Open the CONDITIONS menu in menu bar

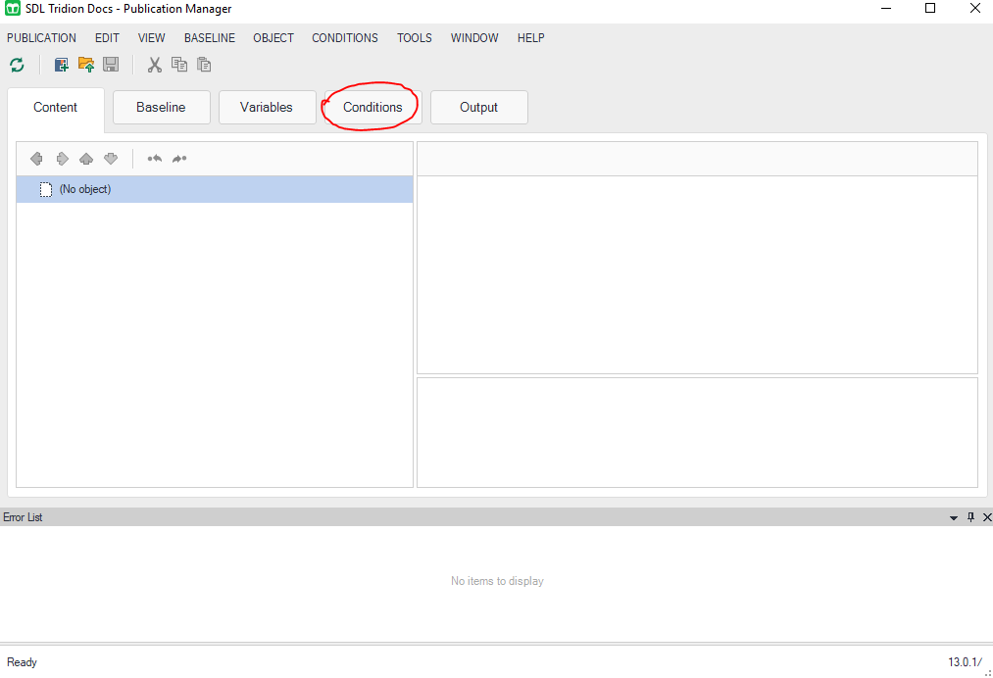[345, 38]
